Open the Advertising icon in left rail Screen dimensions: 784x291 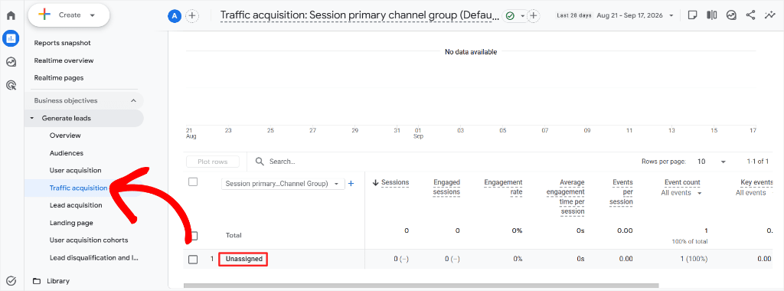click(x=11, y=85)
